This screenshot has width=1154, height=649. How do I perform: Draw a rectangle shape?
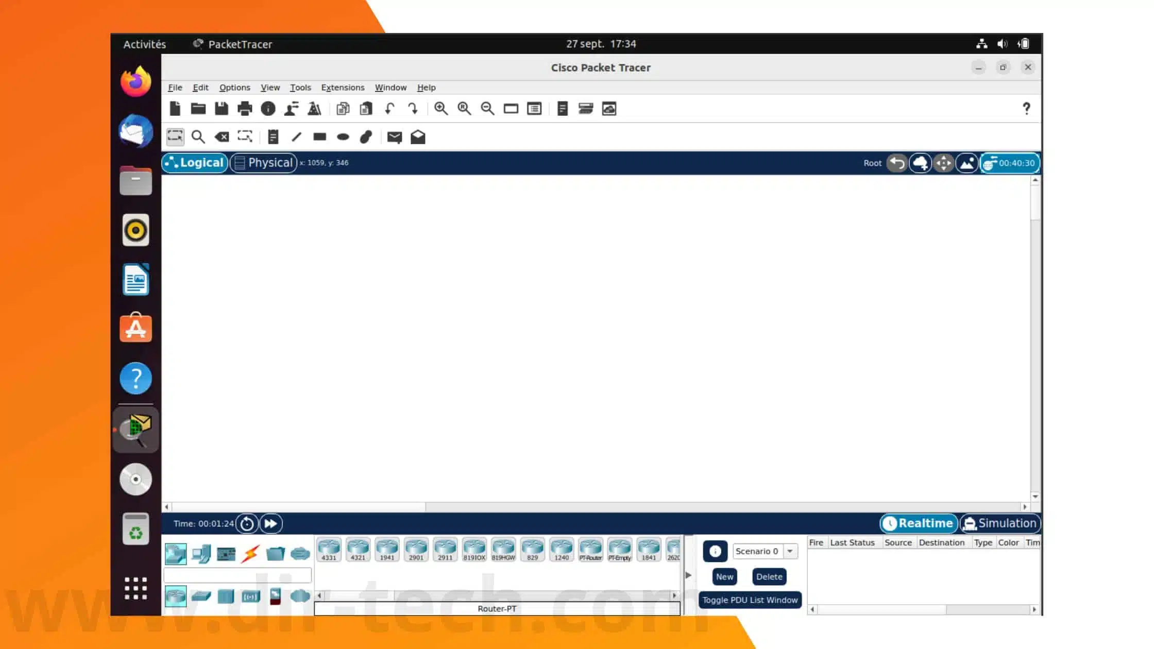(320, 137)
